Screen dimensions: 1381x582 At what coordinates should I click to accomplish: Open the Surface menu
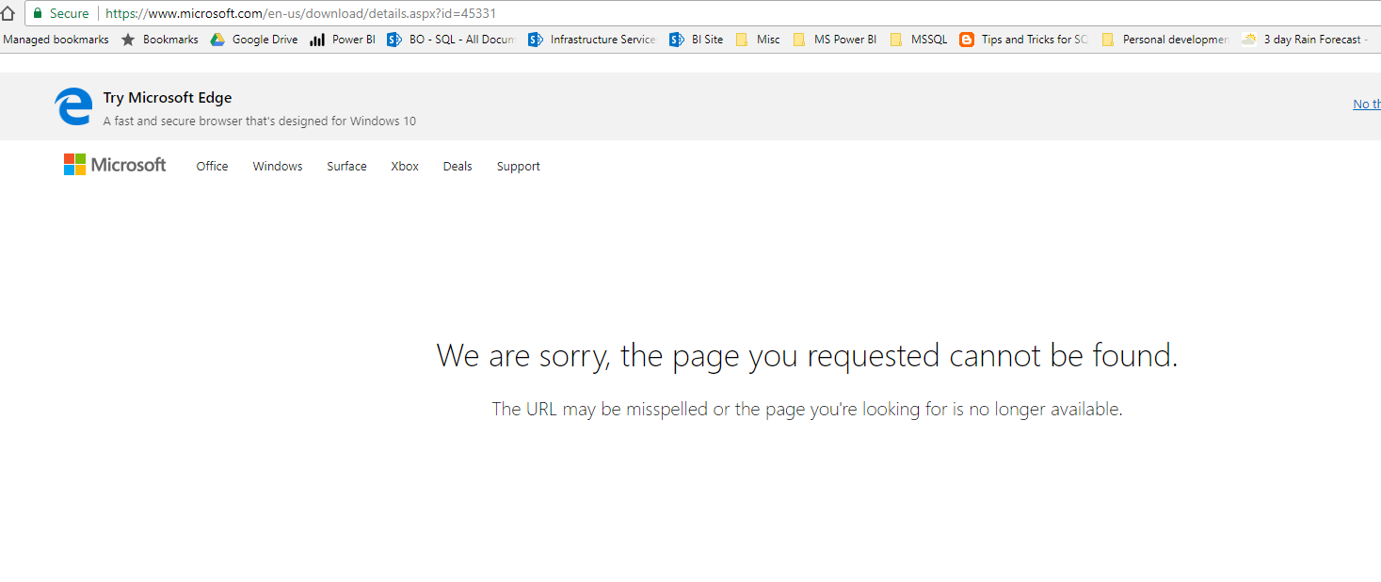(346, 166)
